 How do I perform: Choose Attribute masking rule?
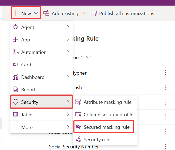(107, 102)
